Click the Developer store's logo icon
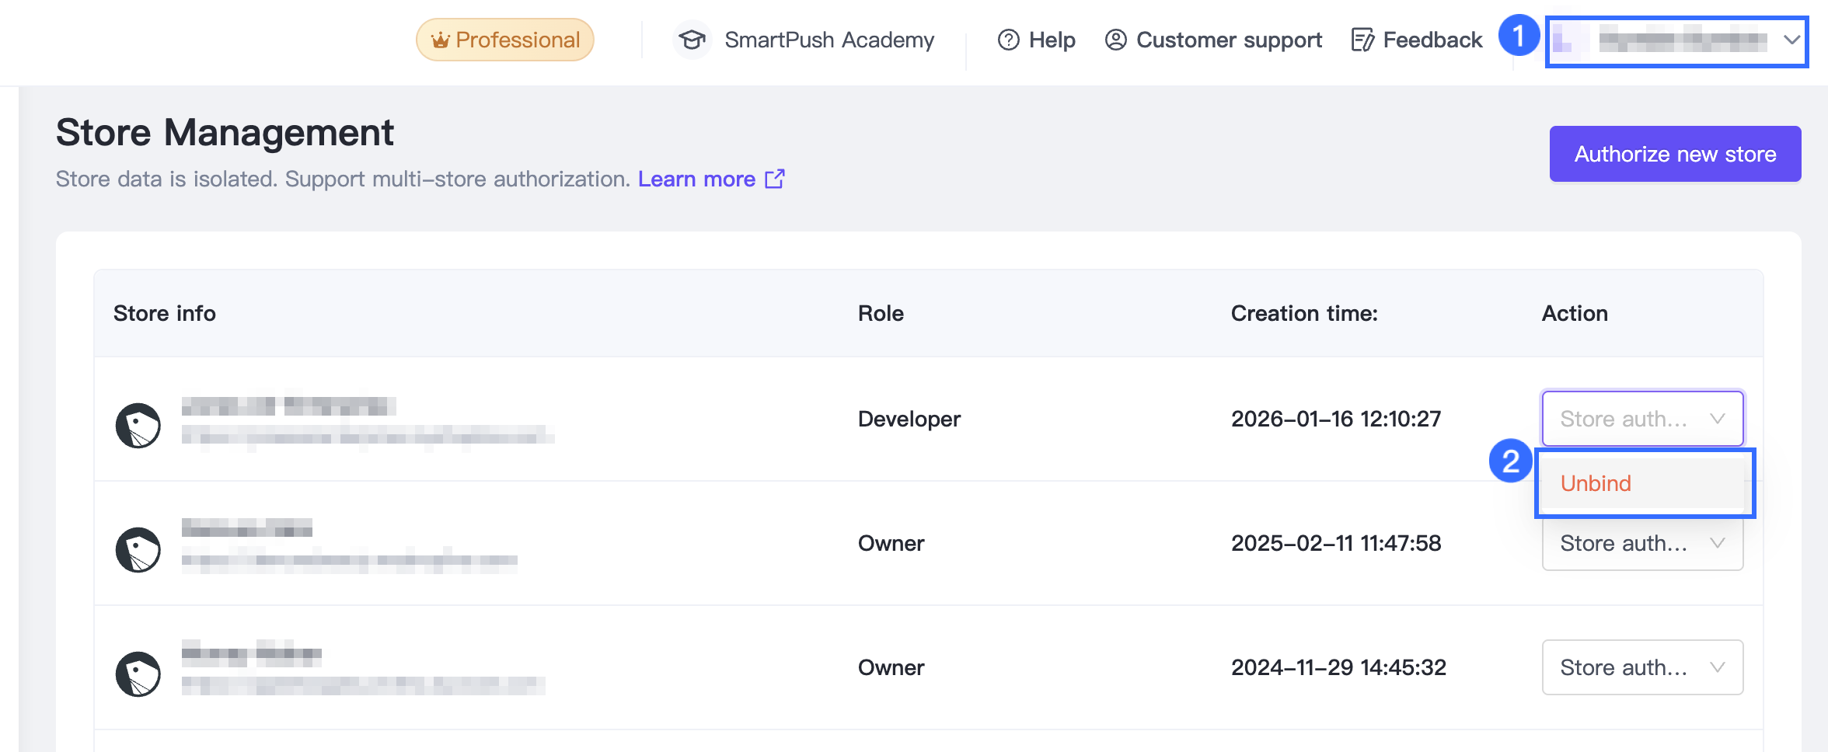This screenshot has height=752, width=1828. (x=138, y=425)
